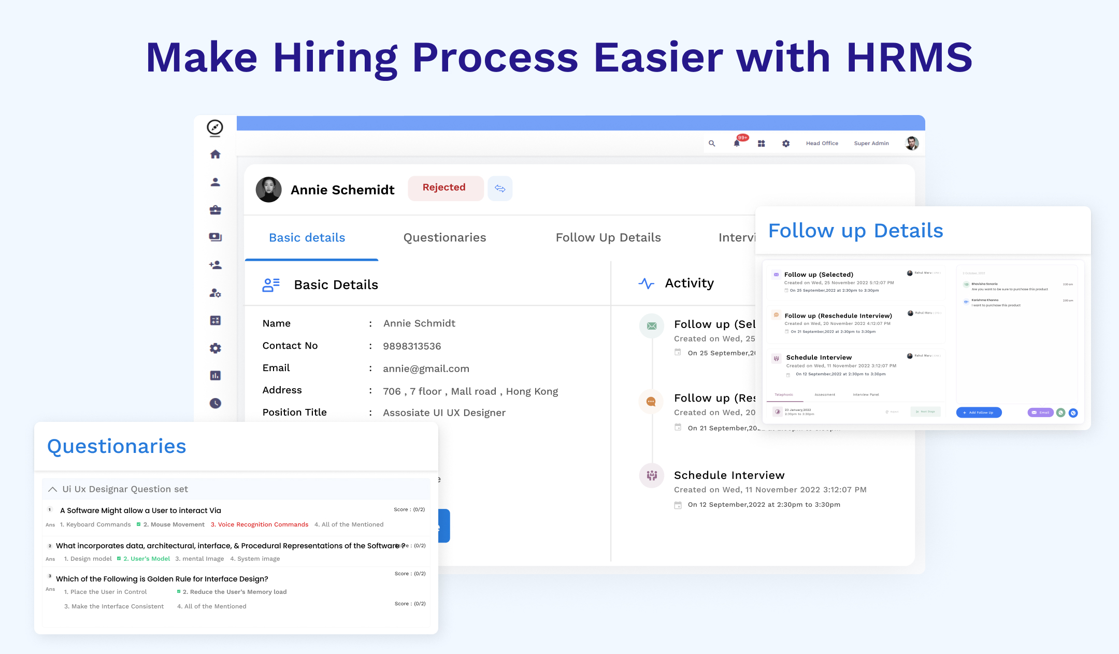The width and height of the screenshot is (1119, 654).
Task: Click the search magnifier icon
Action: point(712,144)
